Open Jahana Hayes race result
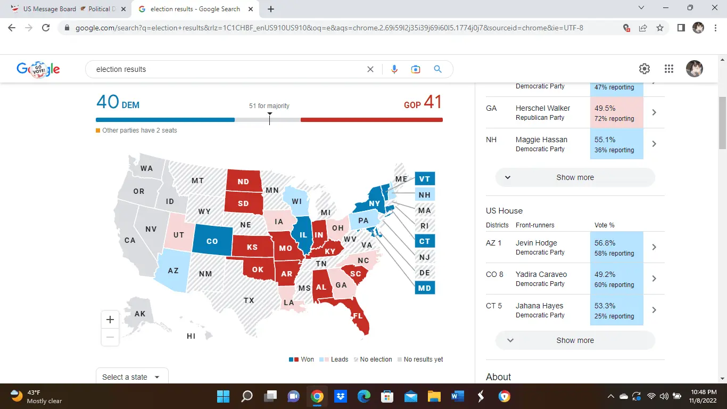727x409 pixels. tap(575, 310)
